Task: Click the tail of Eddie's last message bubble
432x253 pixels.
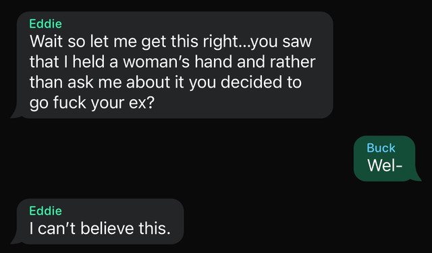Action: 16,240
